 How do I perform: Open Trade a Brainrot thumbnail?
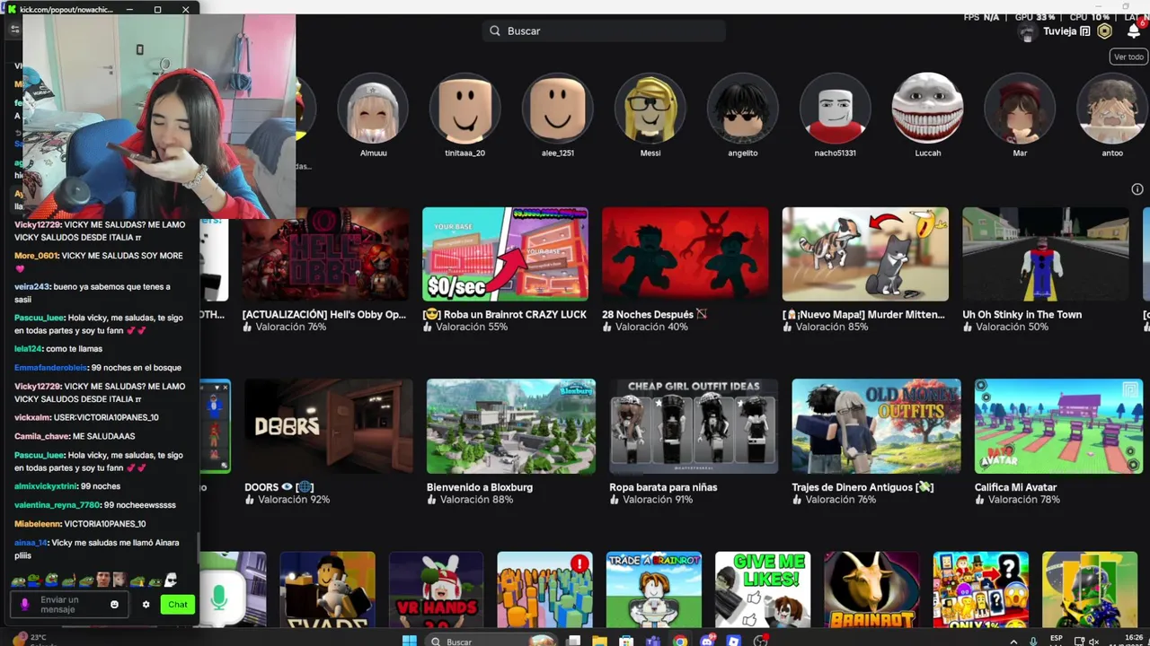[x=654, y=589]
